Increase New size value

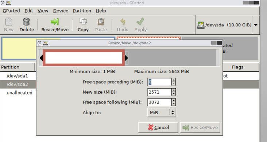174,90
